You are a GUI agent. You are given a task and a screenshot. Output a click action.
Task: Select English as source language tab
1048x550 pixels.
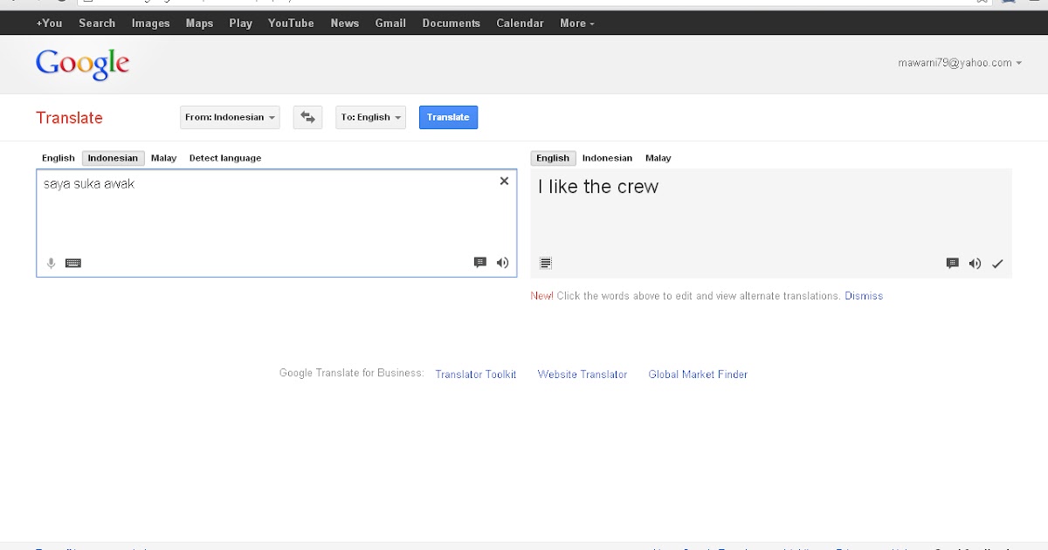pyautogui.click(x=59, y=158)
